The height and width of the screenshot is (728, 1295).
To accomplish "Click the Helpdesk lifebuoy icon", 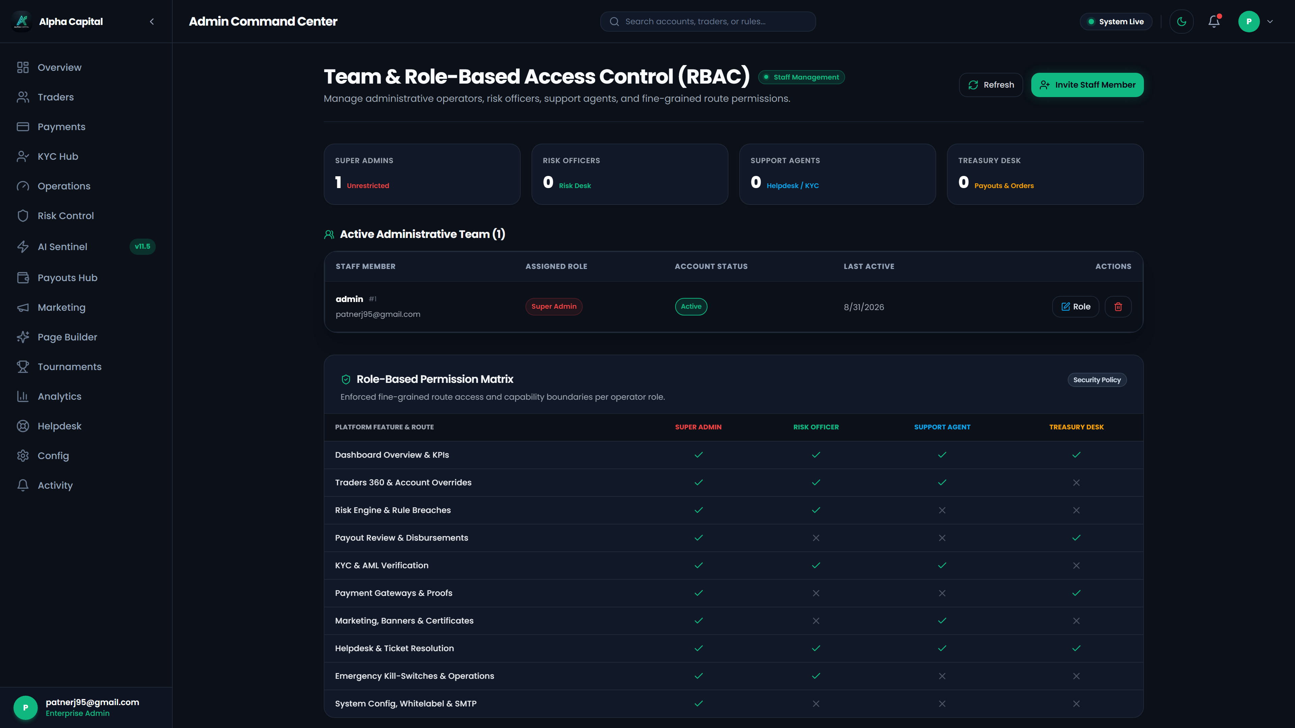I will click(23, 426).
